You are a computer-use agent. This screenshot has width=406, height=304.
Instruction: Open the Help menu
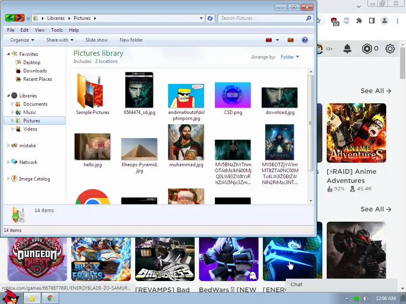[74, 30]
